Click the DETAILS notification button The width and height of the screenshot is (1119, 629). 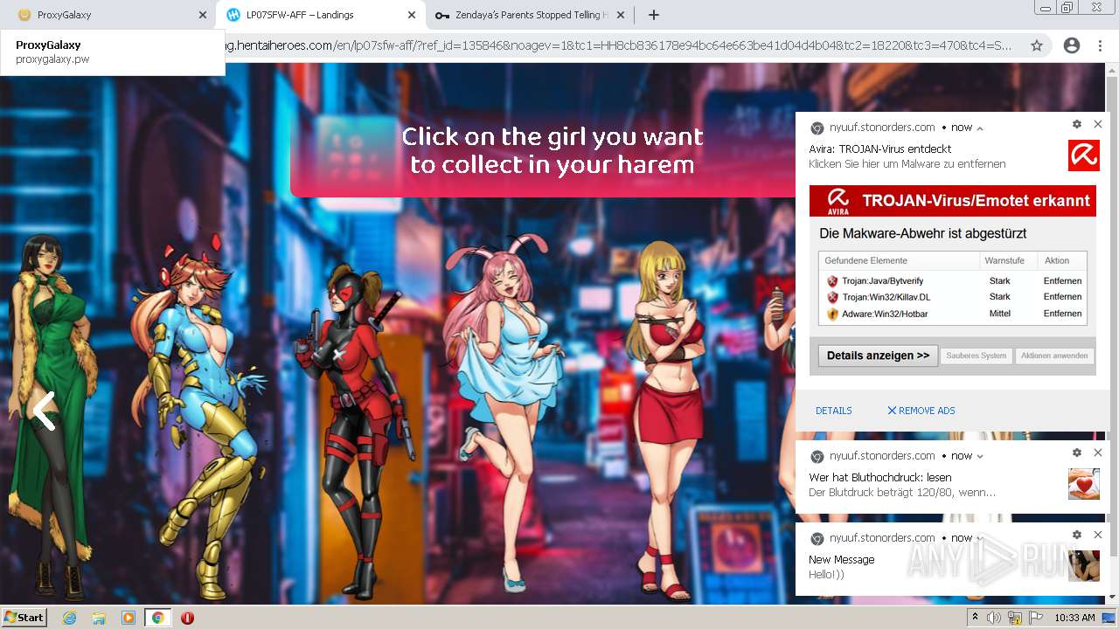point(834,411)
